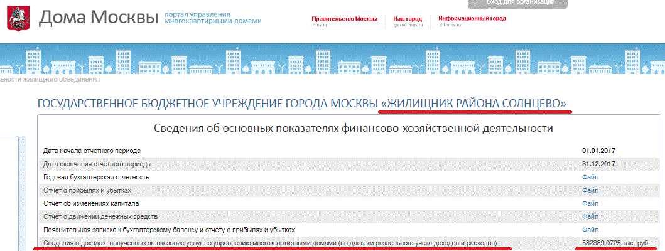This screenshot has height=251, width=665.
Task: Open Файл for Пояснительная записка row
Action: pyautogui.click(x=590, y=230)
